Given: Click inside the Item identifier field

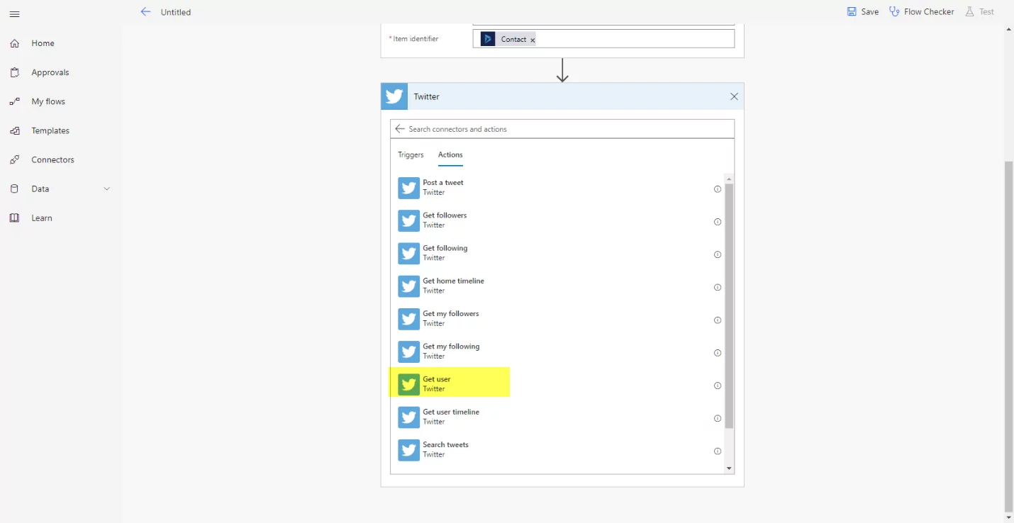Looking at the screenshot, I should pos(603,39).
